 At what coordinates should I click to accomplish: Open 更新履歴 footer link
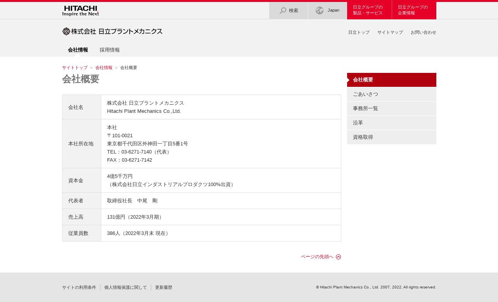(x=164, y=288)
